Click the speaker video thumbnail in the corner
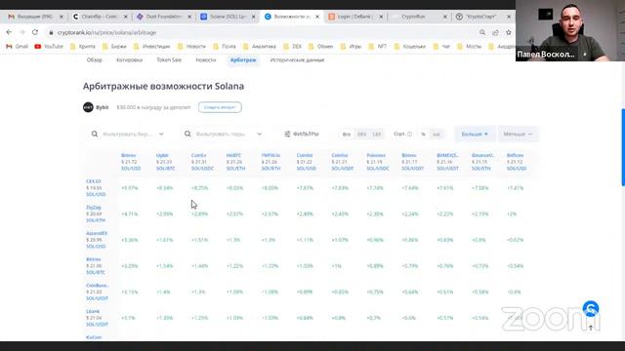 tap(570, 30)
